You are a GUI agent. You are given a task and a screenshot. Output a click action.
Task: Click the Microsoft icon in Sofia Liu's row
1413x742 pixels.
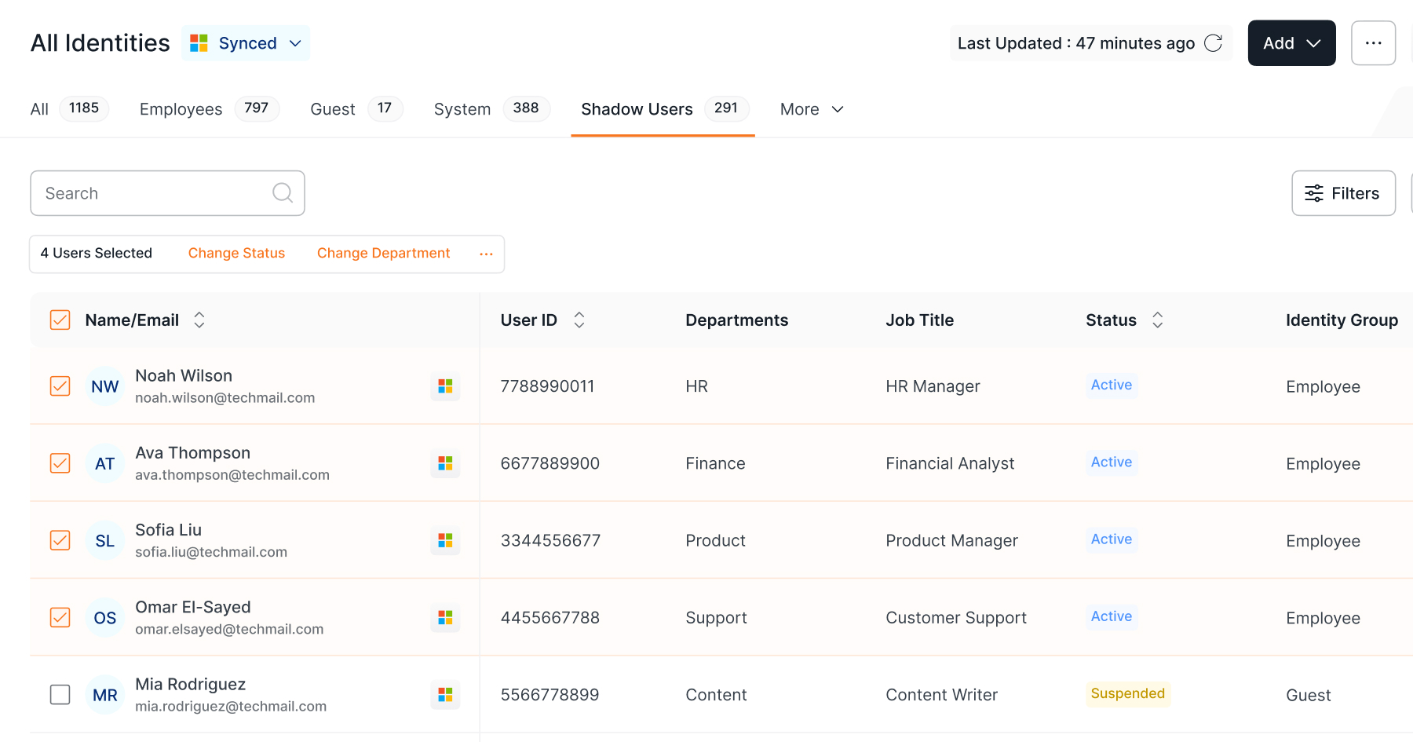445,540
